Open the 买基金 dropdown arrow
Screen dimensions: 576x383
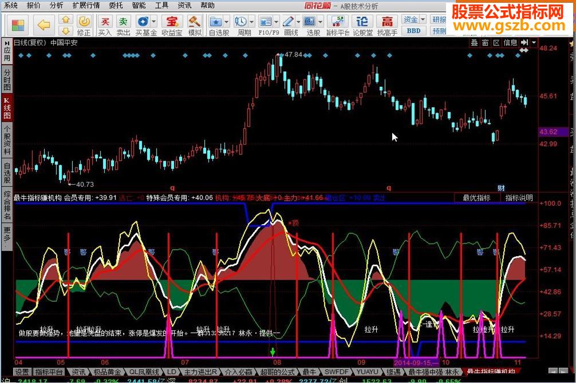pos(154,22)
